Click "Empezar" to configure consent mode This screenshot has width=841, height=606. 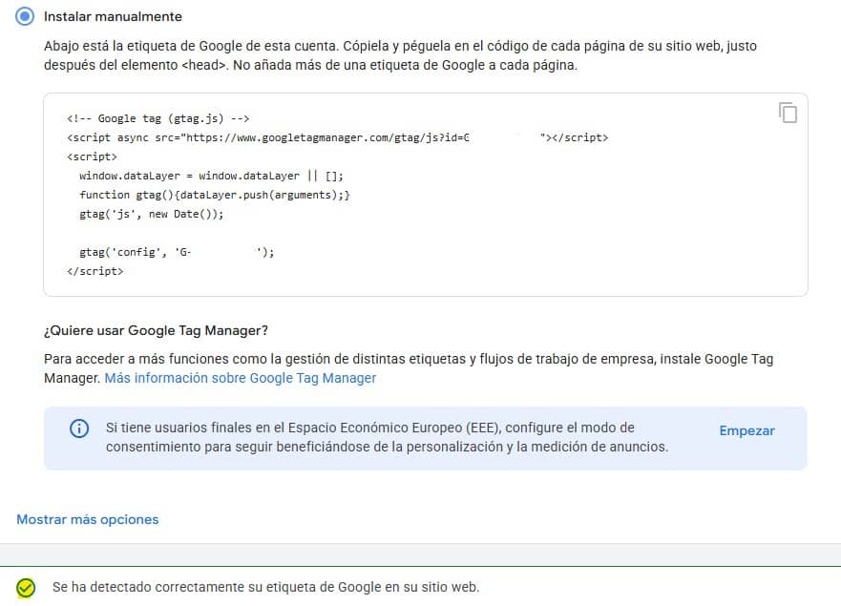pos(746,430)
